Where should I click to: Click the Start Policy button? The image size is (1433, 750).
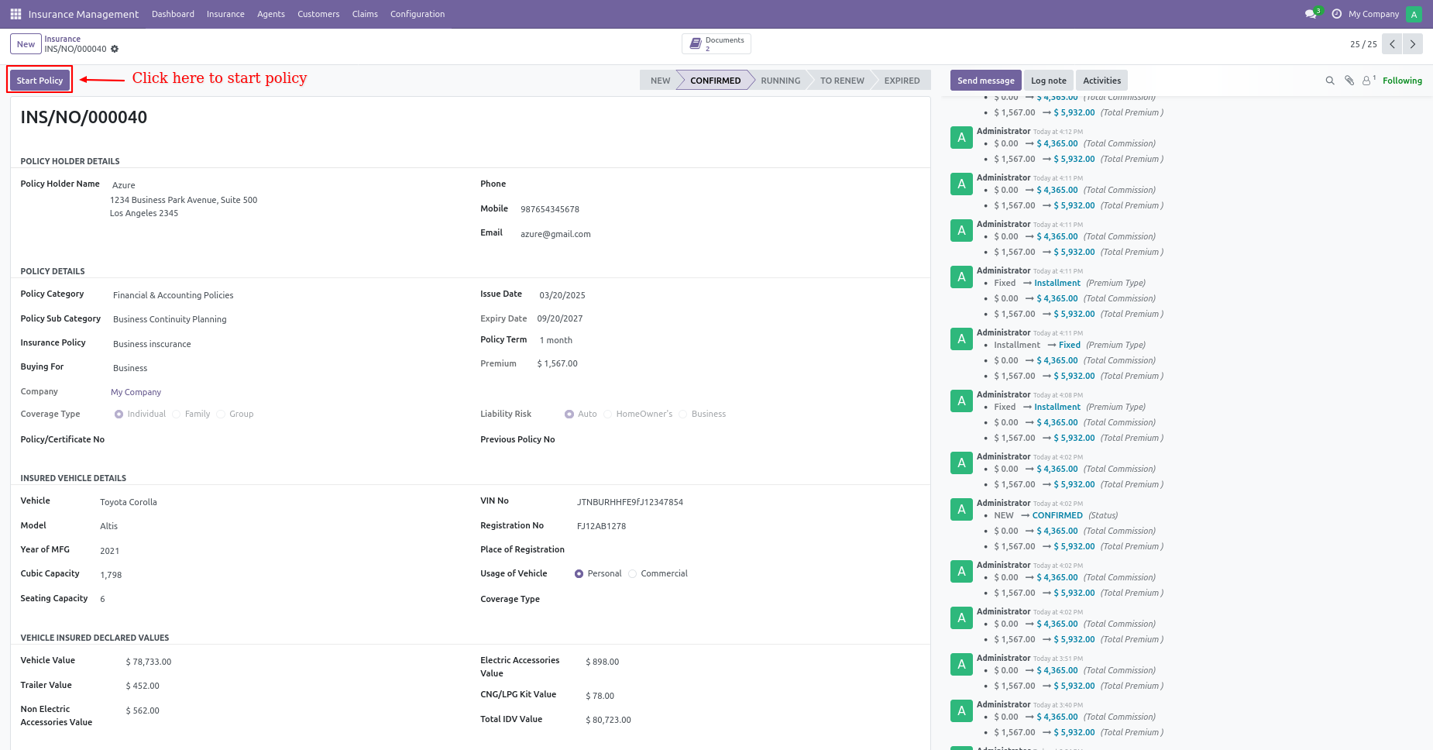(40, 81)
